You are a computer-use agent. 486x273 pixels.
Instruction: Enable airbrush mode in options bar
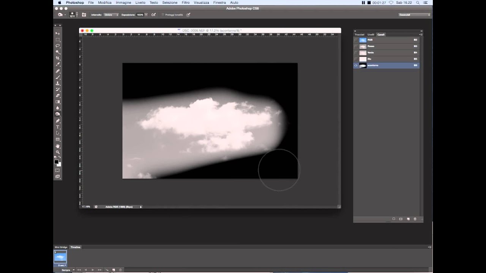click(x=153, y=15)
